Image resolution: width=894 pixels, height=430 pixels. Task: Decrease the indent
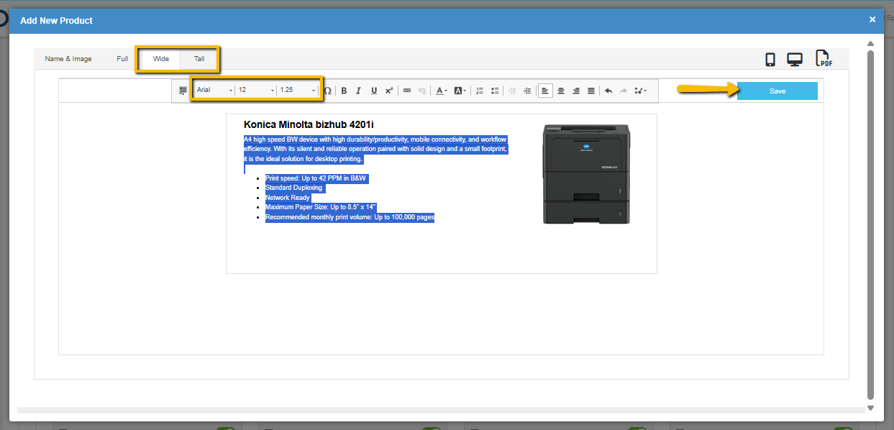(513, 91)
